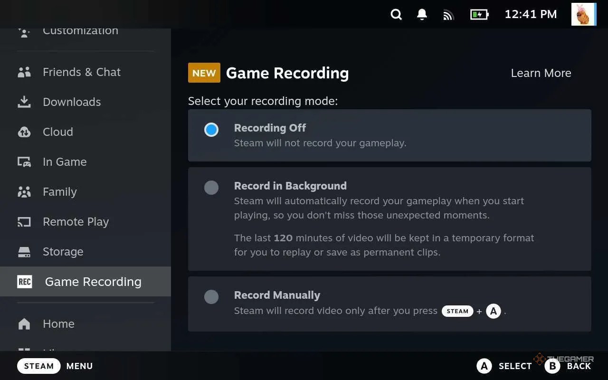The image size is (608, 380).
Task: Select the Remote Play screen icon
Action: [x=24, y=221]
